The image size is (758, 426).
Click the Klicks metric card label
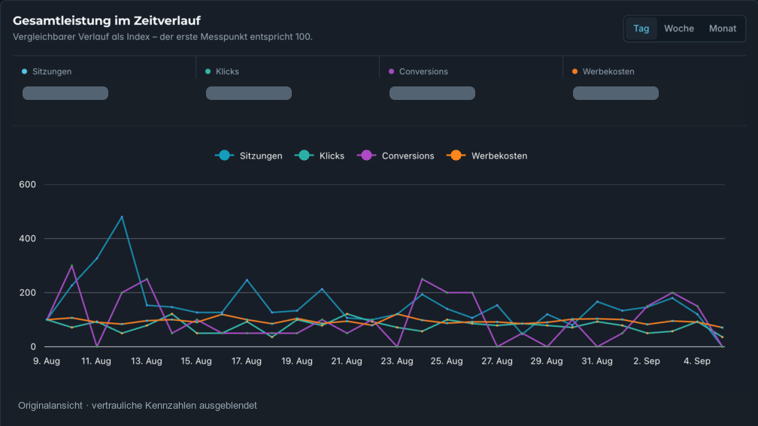point(227,71)
